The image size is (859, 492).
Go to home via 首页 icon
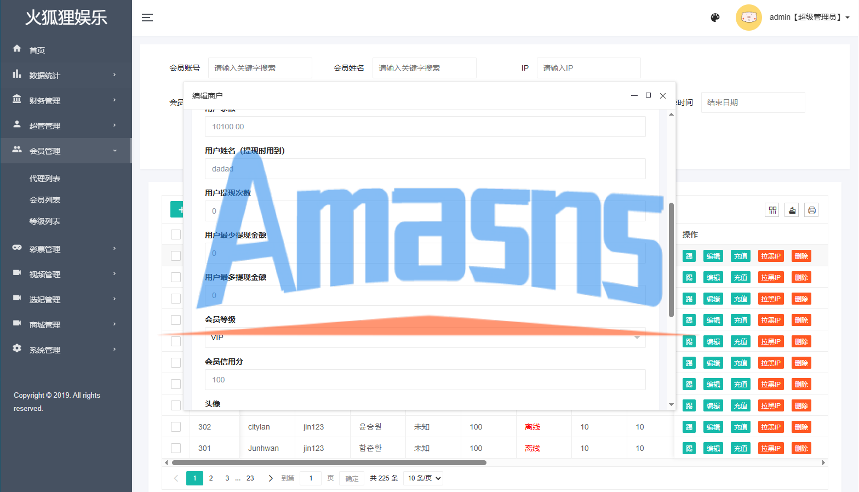17,49
